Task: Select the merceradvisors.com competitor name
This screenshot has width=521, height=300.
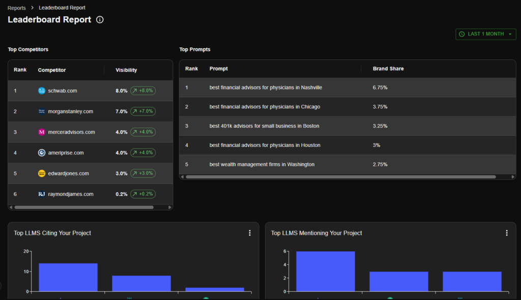Action: click(x=71, y=132)
